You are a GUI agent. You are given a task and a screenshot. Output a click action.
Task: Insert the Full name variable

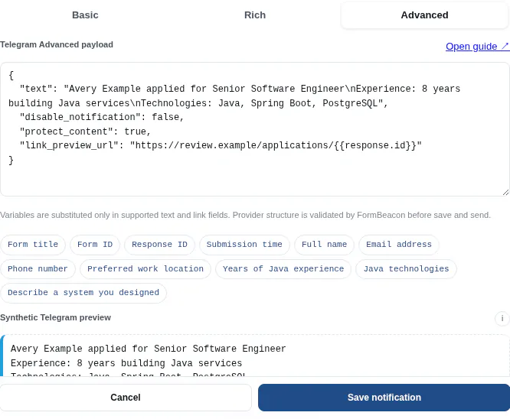(x=324, y=244)
